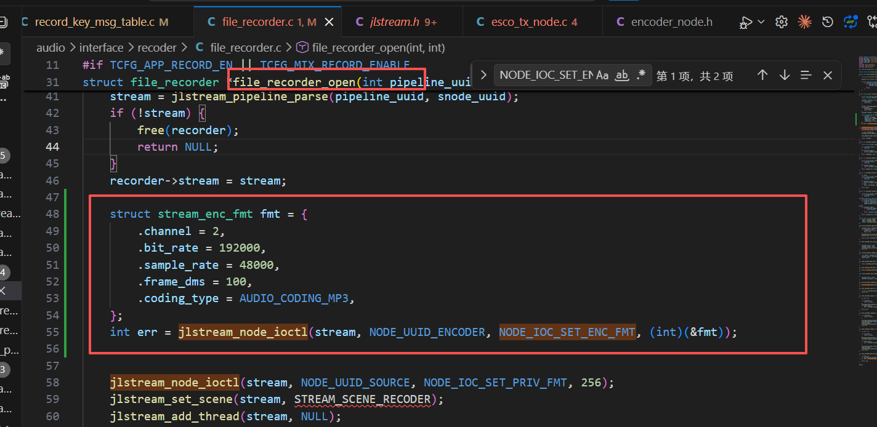Go to previous find match
Screen dimensions: 877x427
(762, 75)
